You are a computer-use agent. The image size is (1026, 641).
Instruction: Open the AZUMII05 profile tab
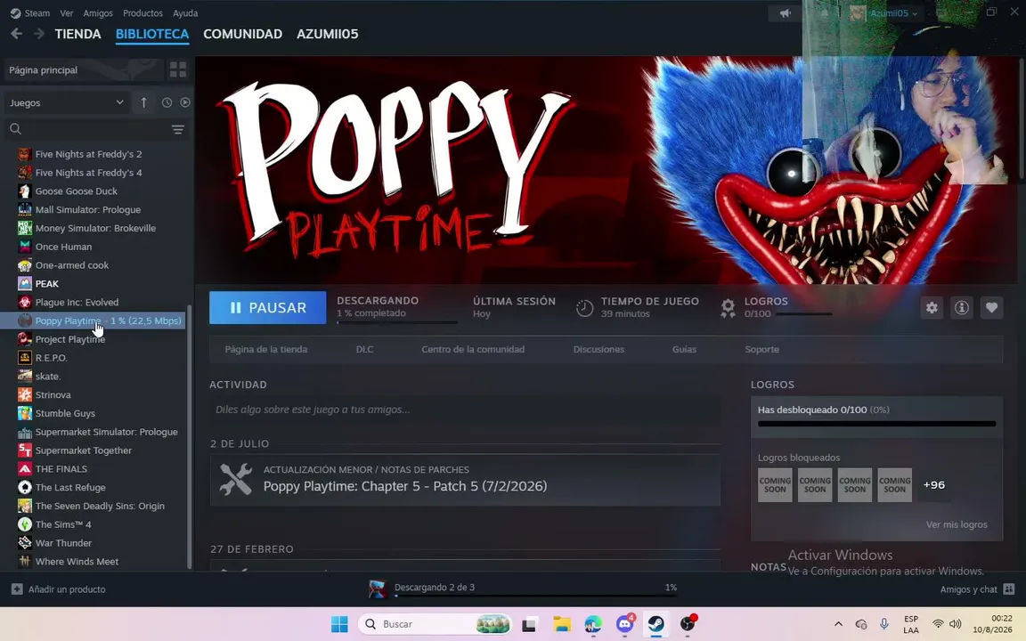327,34
